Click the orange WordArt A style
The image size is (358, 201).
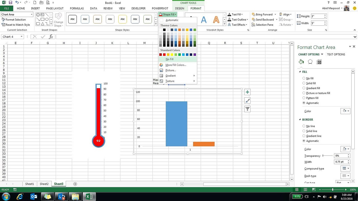click(216, 20)
